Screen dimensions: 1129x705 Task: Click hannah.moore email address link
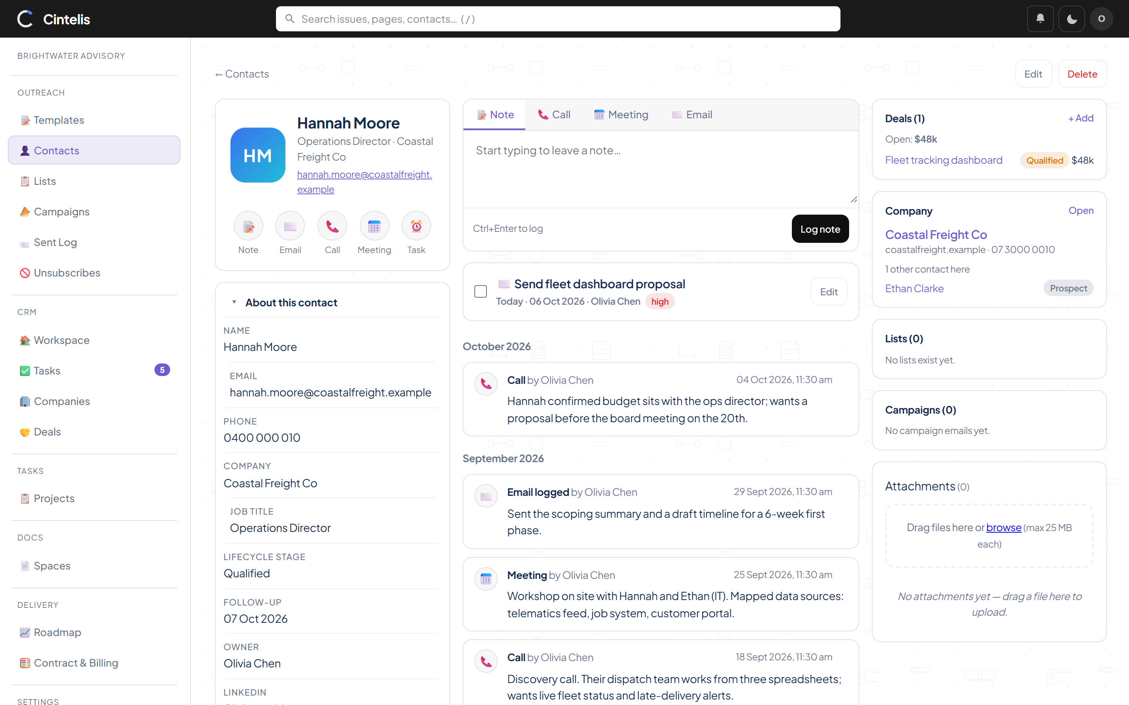point(364,181)
